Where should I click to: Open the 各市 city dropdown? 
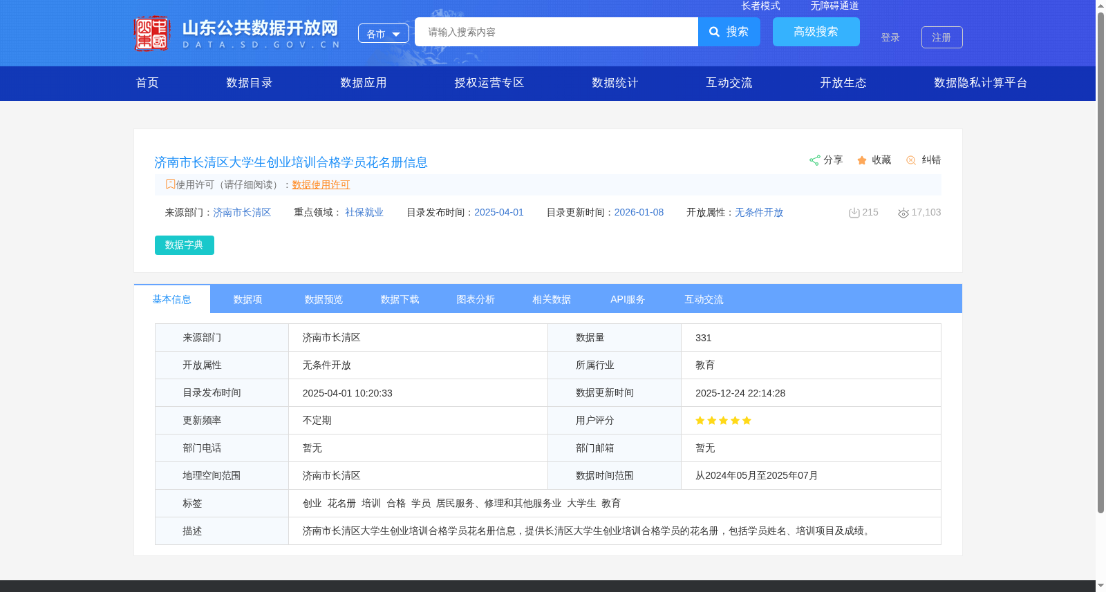pos(384,33)
